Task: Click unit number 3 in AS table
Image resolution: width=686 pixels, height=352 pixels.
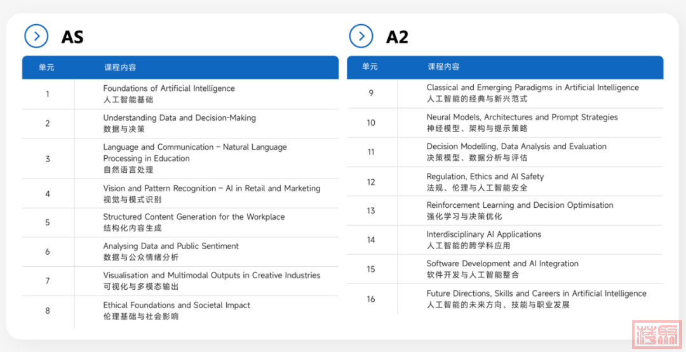Action: click(47, 159)
